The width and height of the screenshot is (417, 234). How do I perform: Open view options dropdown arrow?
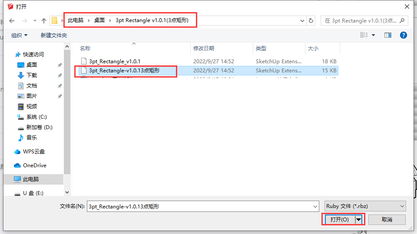pyautogui.click(x=374, y=35)
